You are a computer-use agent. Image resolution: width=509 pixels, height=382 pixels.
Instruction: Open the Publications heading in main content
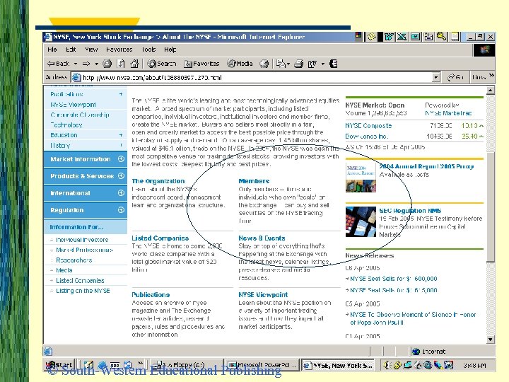[151, 294]
